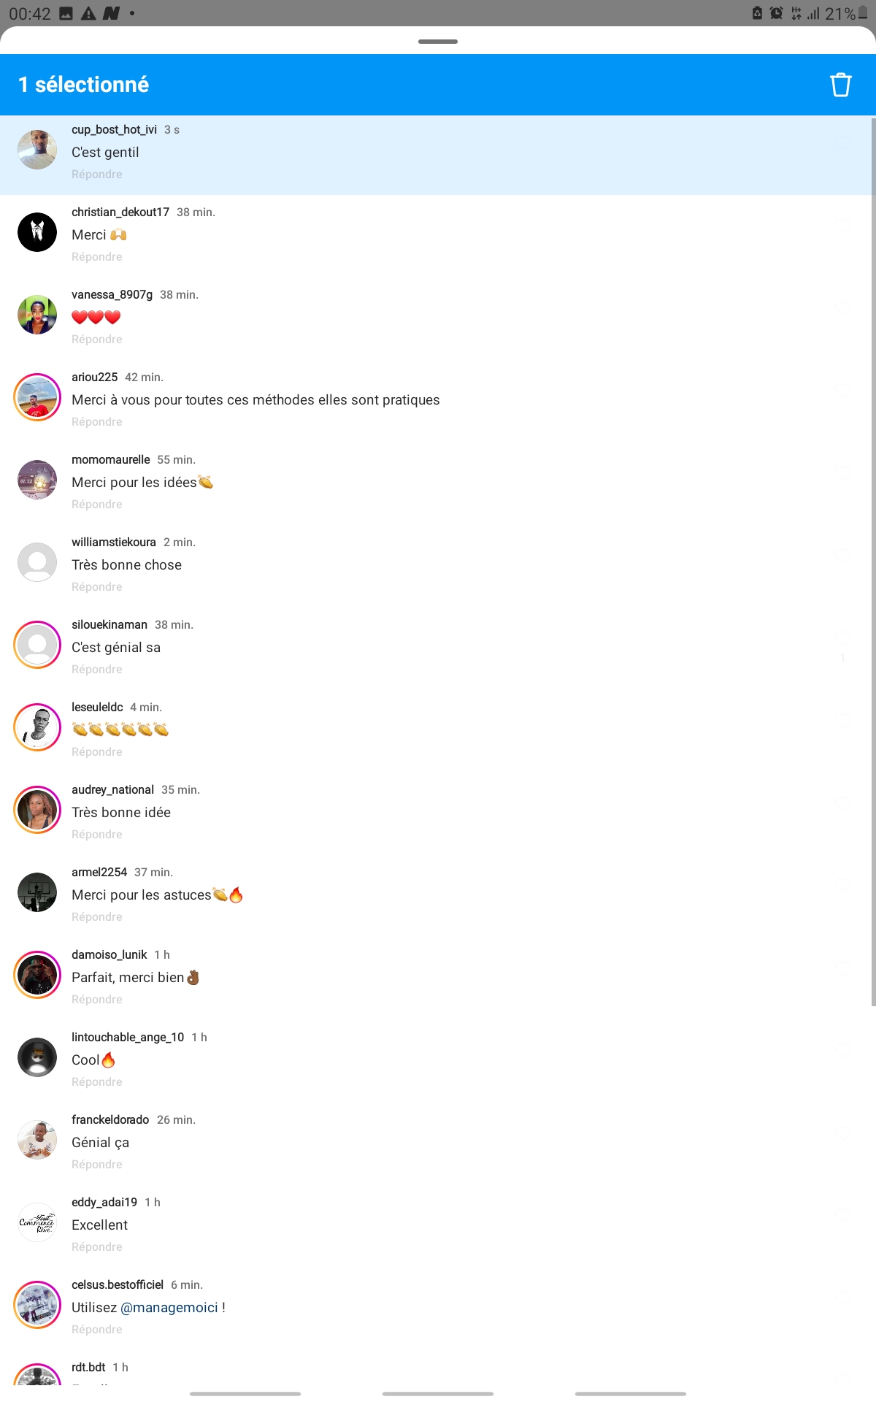The image size is (876, 1402).
Task: Tap the trash icon to delete selected comment
Action: (840, 85)
